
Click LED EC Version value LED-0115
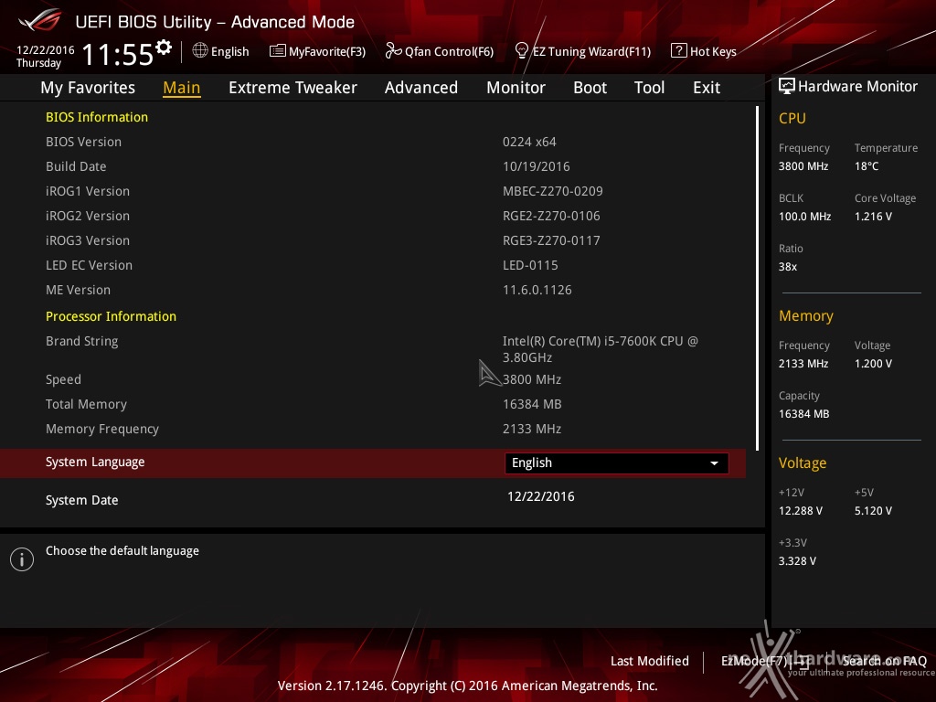click(x=530, y=265)
